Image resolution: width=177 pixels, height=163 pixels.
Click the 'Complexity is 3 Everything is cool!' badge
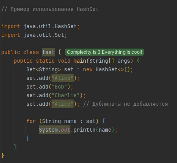(x=104, y=52)
